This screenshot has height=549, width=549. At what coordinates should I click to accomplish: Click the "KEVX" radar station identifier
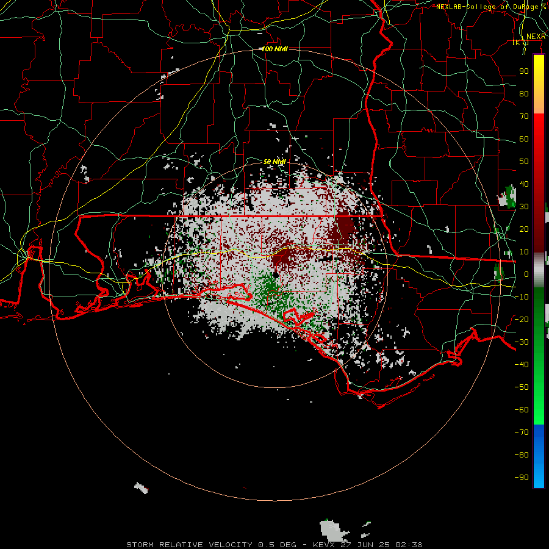pyautogui.click(x=325, y=545)
